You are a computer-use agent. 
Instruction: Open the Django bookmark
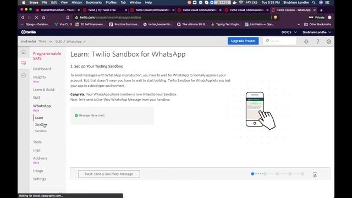pyautogui.click(x=35, y=24)
